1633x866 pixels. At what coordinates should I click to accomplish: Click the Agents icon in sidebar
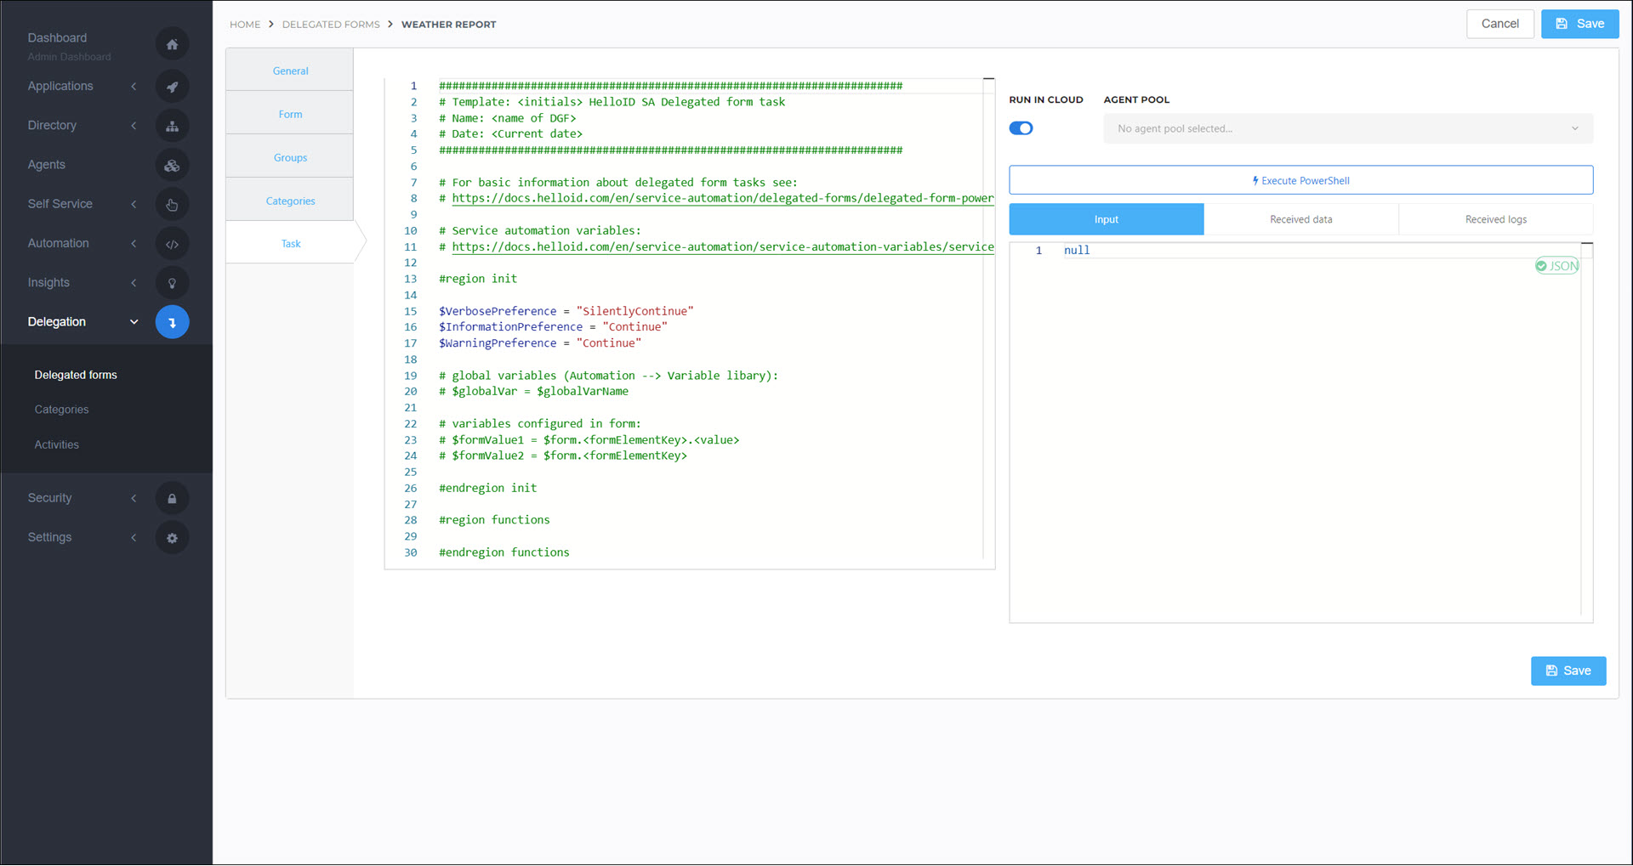(172, 166)
